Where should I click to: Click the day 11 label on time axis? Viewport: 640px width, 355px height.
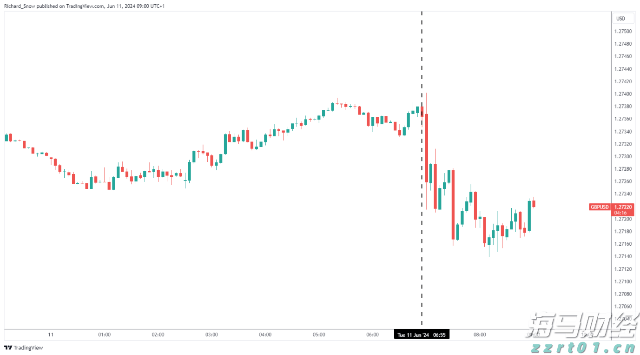tap(51, 335)
